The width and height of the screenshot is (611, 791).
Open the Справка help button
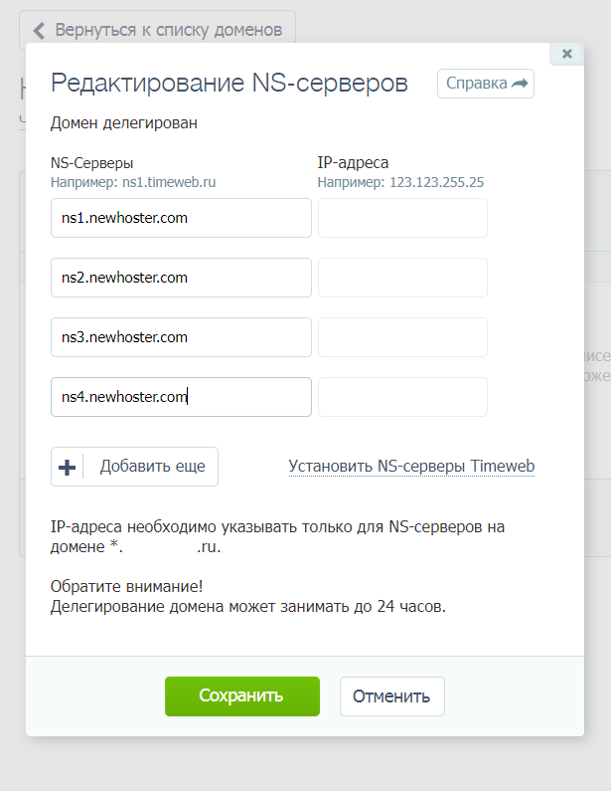tap(486, 84)
